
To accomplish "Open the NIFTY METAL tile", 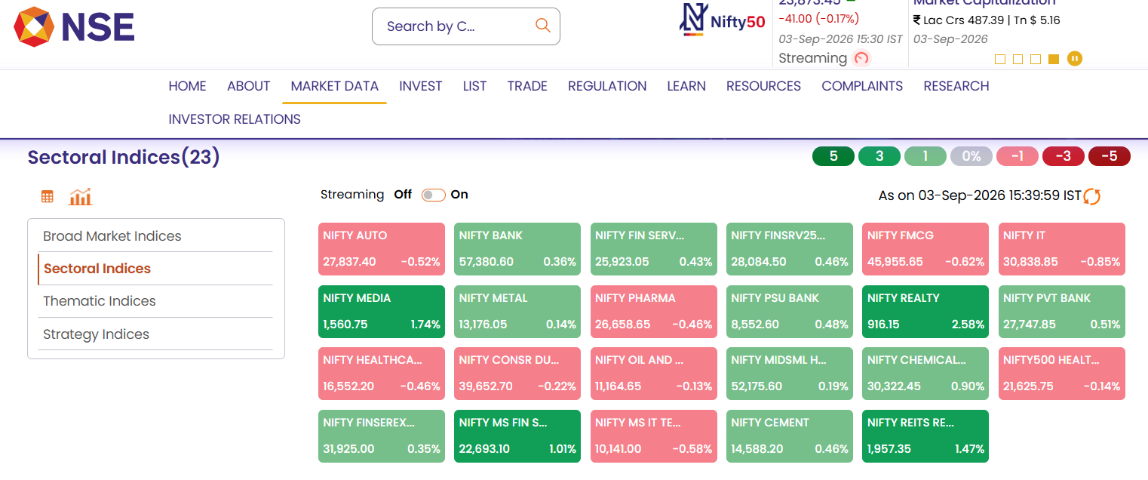I will 517,311.
